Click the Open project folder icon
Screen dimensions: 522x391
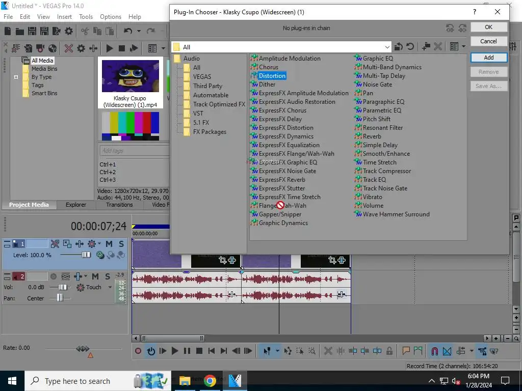20,31
